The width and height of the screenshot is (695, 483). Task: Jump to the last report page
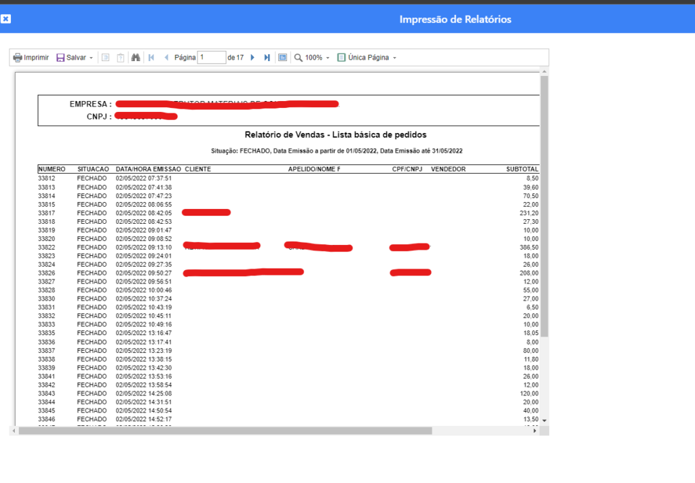click(x=267, y=58)
